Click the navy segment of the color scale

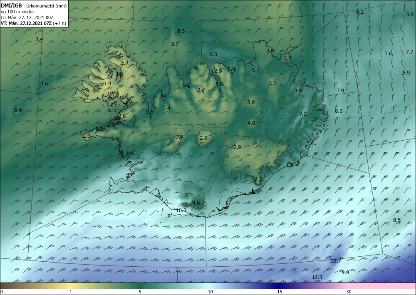pyautogui.click(x=279, y=286)
